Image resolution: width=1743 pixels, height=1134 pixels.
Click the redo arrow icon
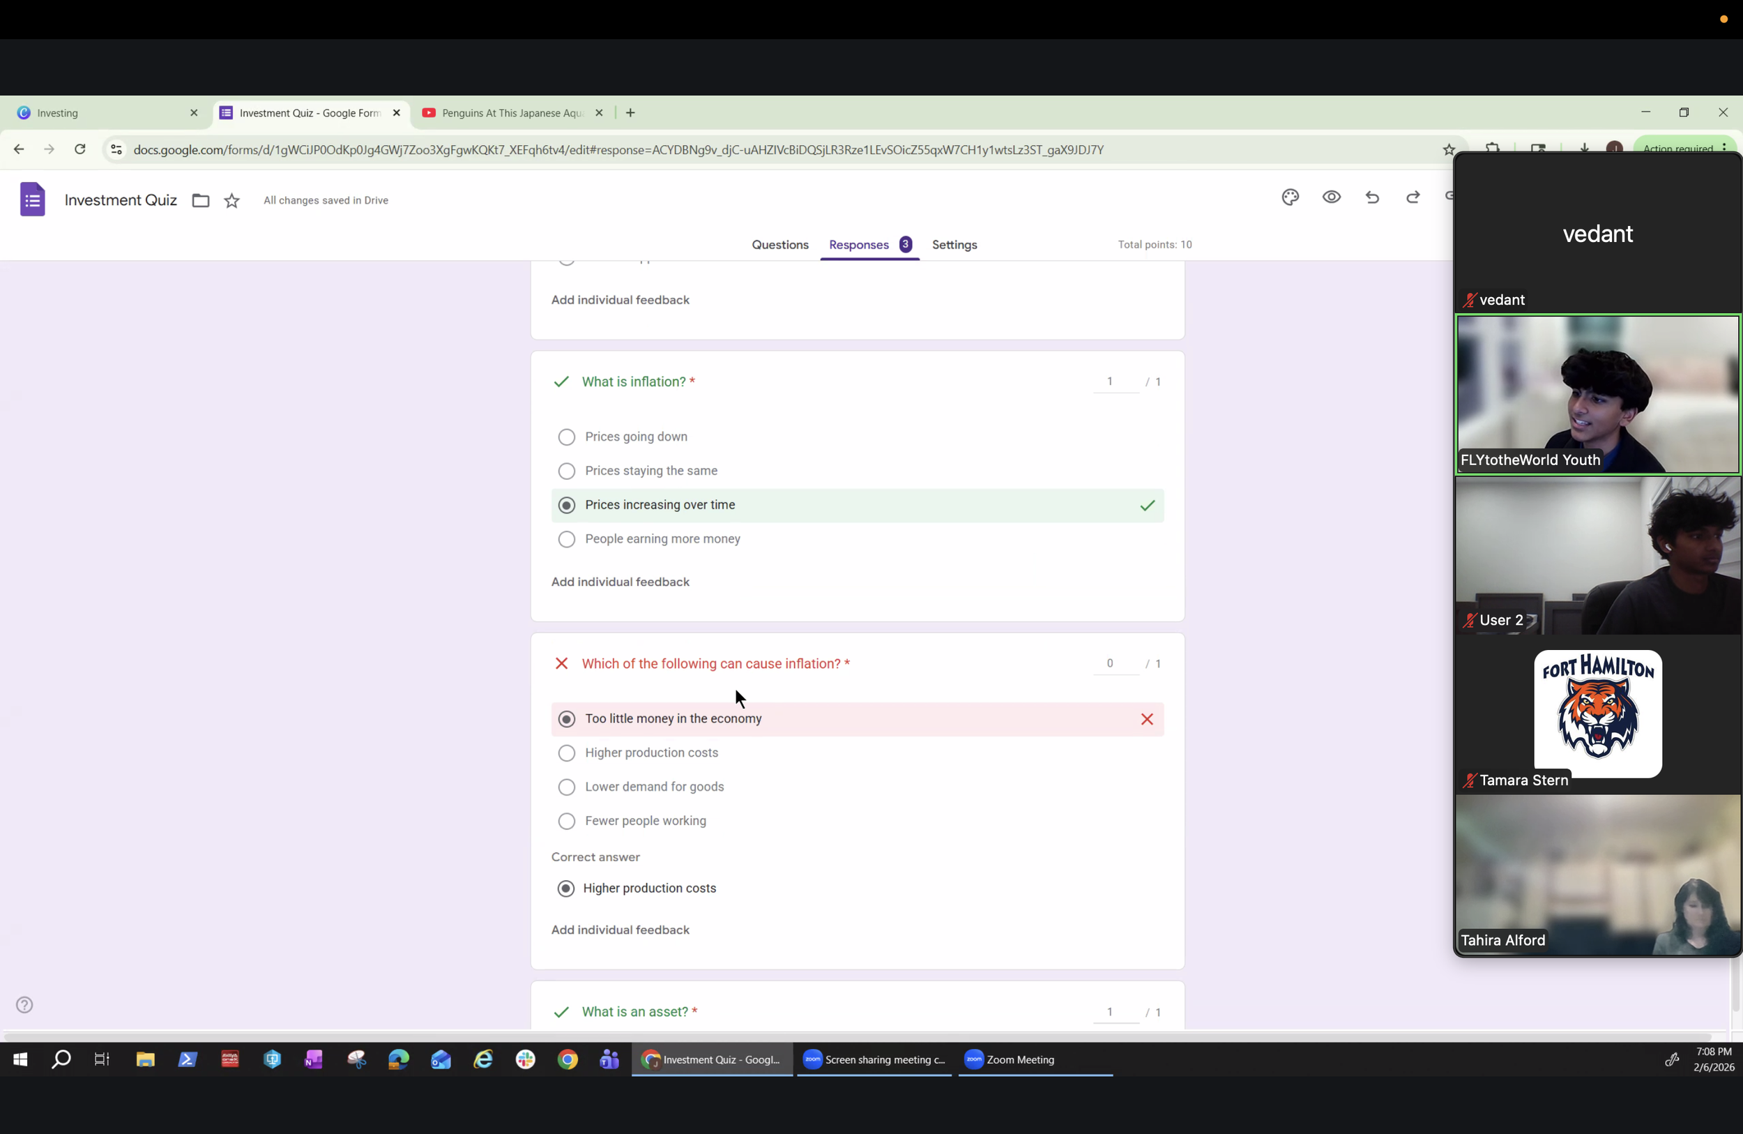coord(1413,197)
